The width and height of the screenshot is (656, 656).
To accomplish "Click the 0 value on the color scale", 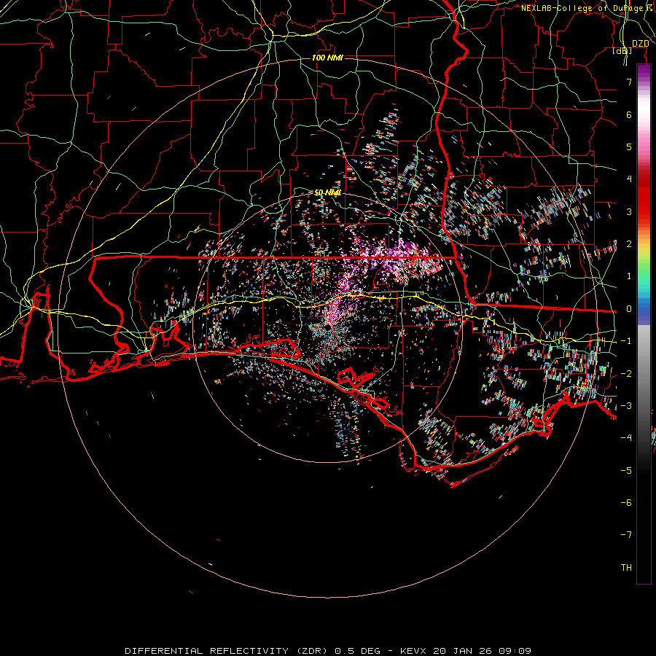I will point(629,309).
